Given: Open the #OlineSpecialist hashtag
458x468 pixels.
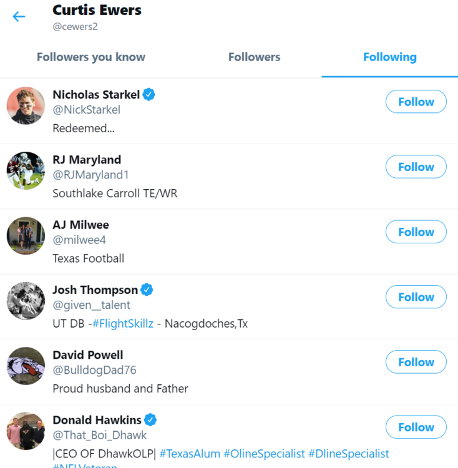Looking at the screenshot, I should (265, 454).
